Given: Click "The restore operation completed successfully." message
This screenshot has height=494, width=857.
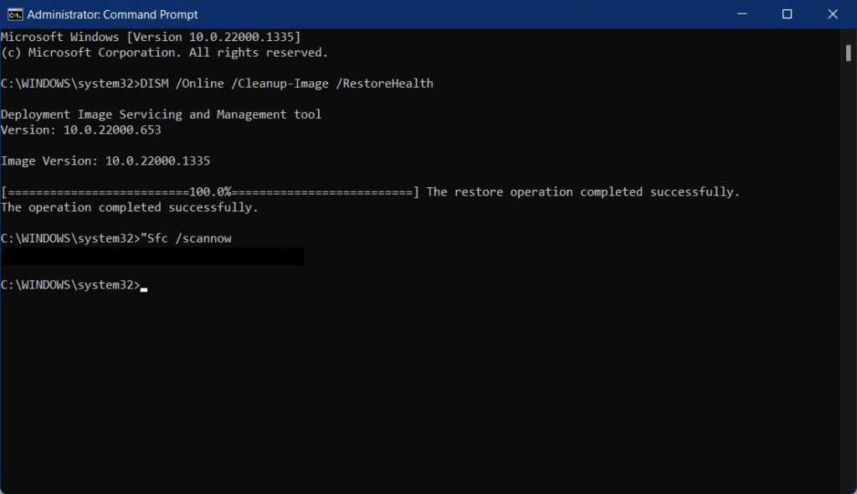Looking at the screenshot, I should coord(582,192).
